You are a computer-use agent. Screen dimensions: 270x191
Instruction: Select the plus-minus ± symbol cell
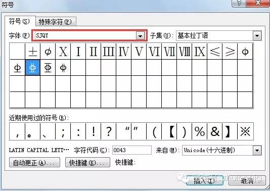[33, 51]
